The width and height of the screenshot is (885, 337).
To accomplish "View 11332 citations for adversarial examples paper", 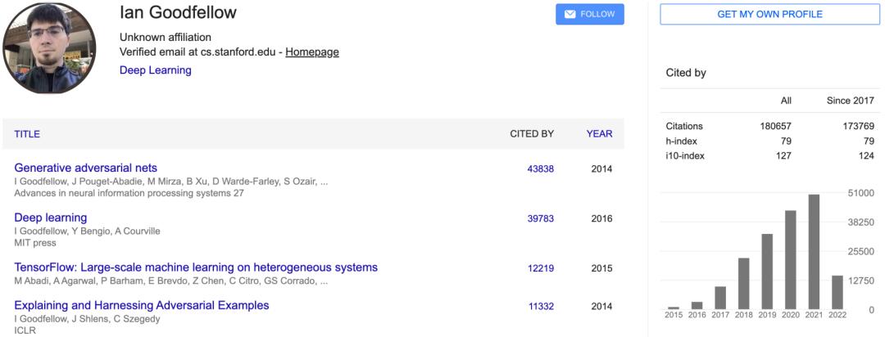I will tap(541, 307).
